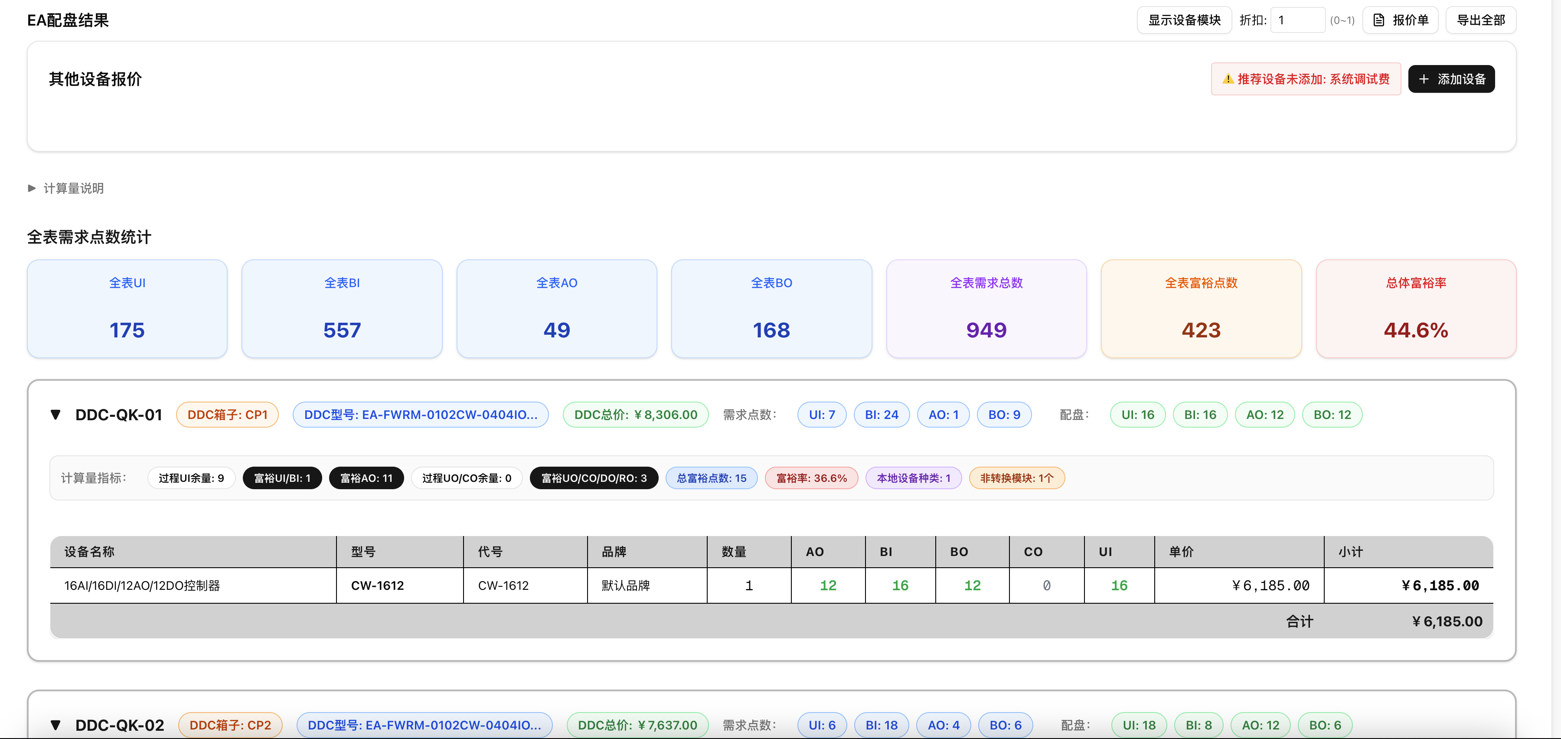
Task: Collapse the DDC-QK-02 panel
Action: pyautogui.click(x=56, y=725)
